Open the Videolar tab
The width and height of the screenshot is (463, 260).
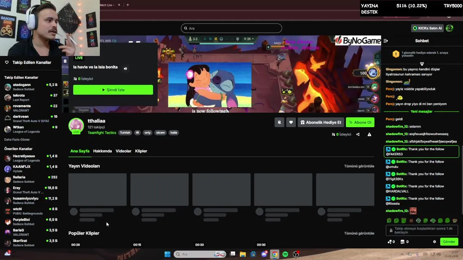(123, 151)
